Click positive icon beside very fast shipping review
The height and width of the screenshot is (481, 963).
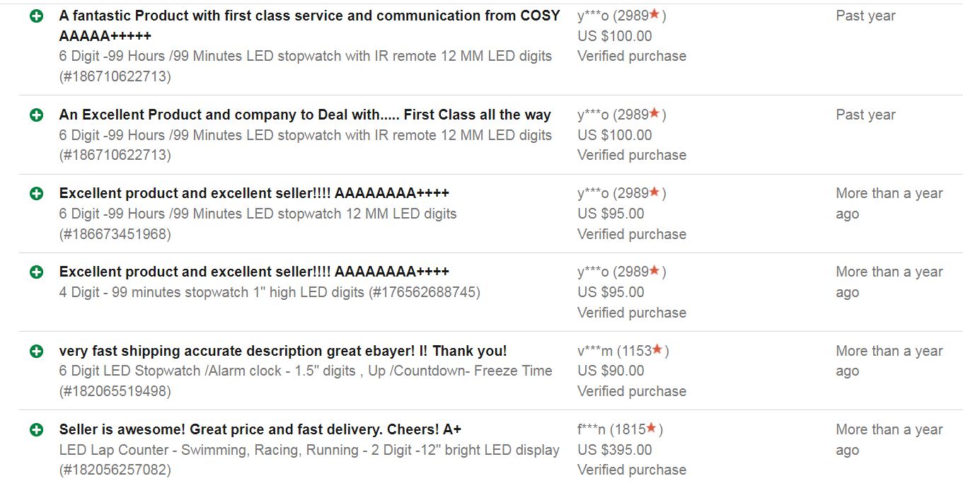pos(37,351)
